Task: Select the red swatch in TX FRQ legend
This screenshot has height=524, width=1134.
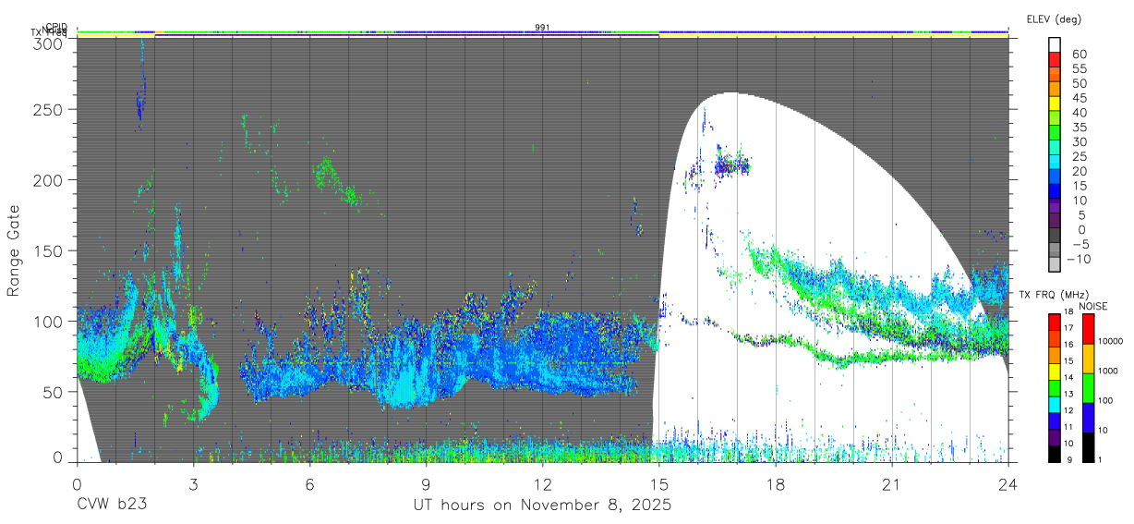Action: [x=1055, y=323]
